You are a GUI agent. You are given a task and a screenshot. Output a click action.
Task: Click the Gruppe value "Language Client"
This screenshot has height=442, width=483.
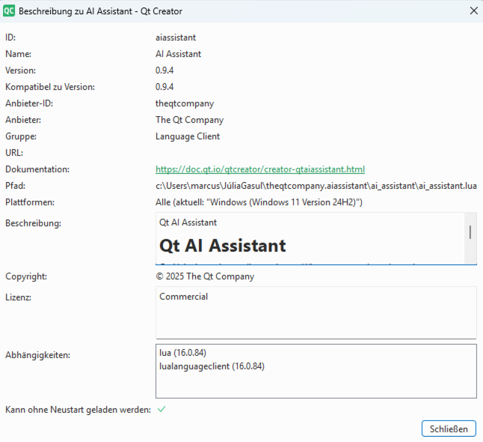(x=188, y=136)
